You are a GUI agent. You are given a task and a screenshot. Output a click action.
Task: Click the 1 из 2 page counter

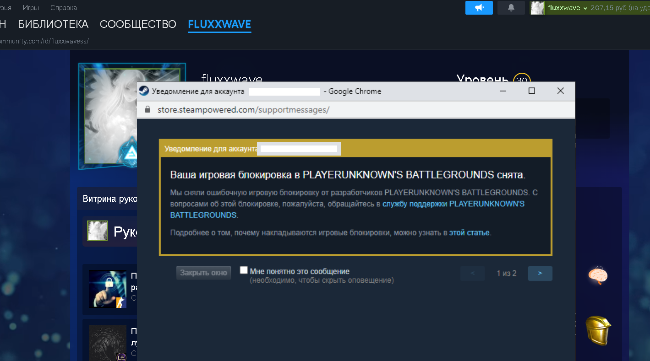507,274
